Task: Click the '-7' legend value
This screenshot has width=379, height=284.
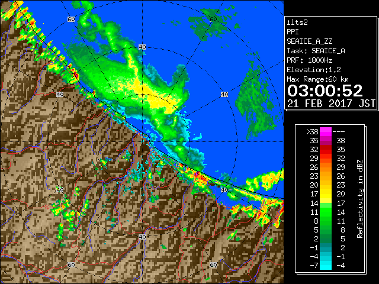Action: tap(314, 266)
